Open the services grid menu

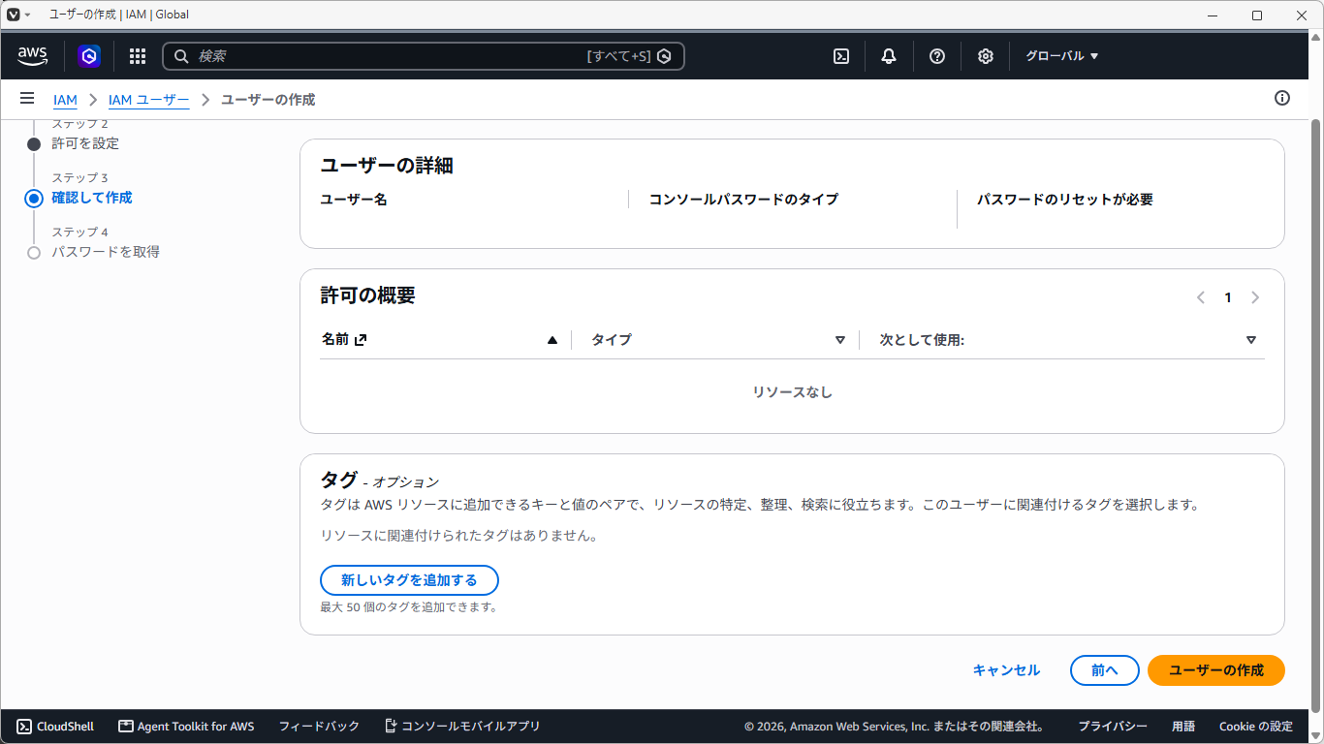138,56
